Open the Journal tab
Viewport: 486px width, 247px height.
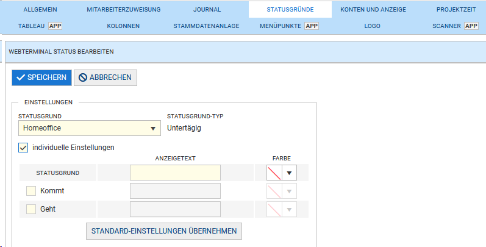207,10
